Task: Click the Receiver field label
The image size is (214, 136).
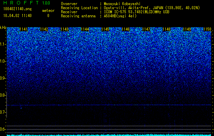Action: (69, 12)
